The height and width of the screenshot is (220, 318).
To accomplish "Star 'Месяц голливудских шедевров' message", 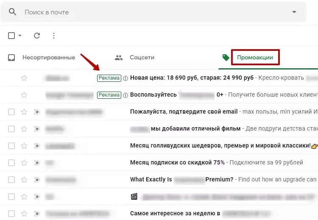I will pos(24,145).
